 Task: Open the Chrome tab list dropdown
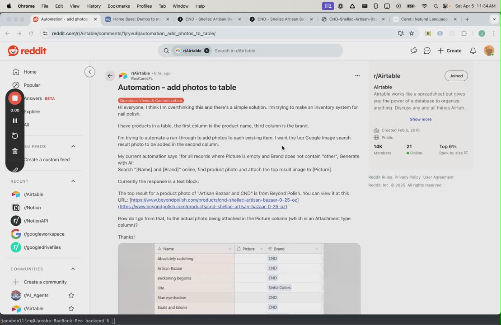[x=494, y=19]
